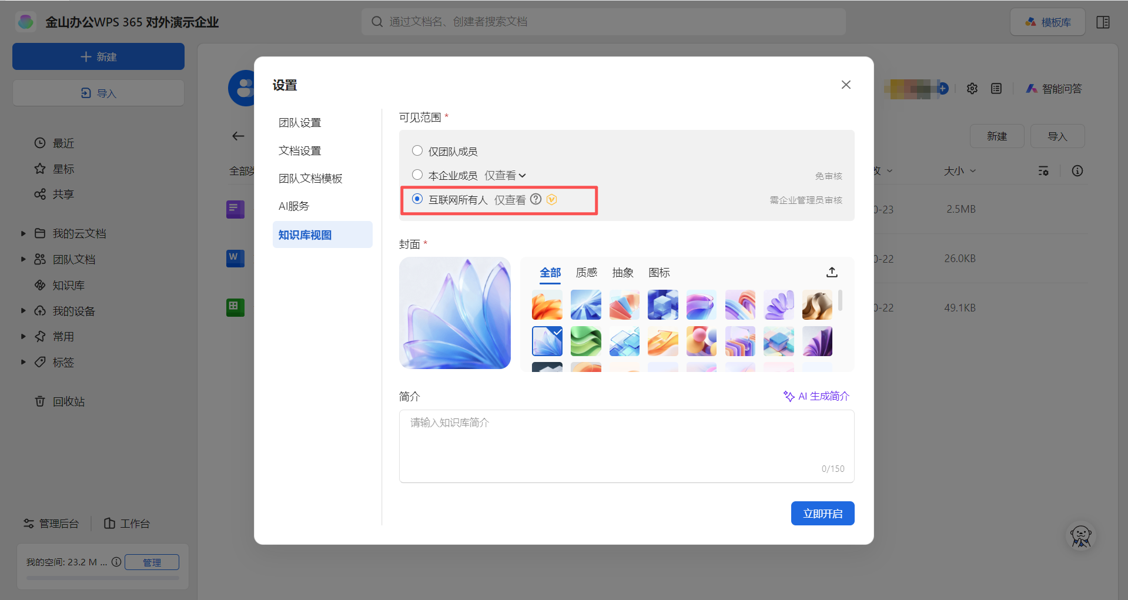Expand the 我的云文档 tree
Image resolution: width=1128 pixels, height=600 pixels.
(23, 233)
